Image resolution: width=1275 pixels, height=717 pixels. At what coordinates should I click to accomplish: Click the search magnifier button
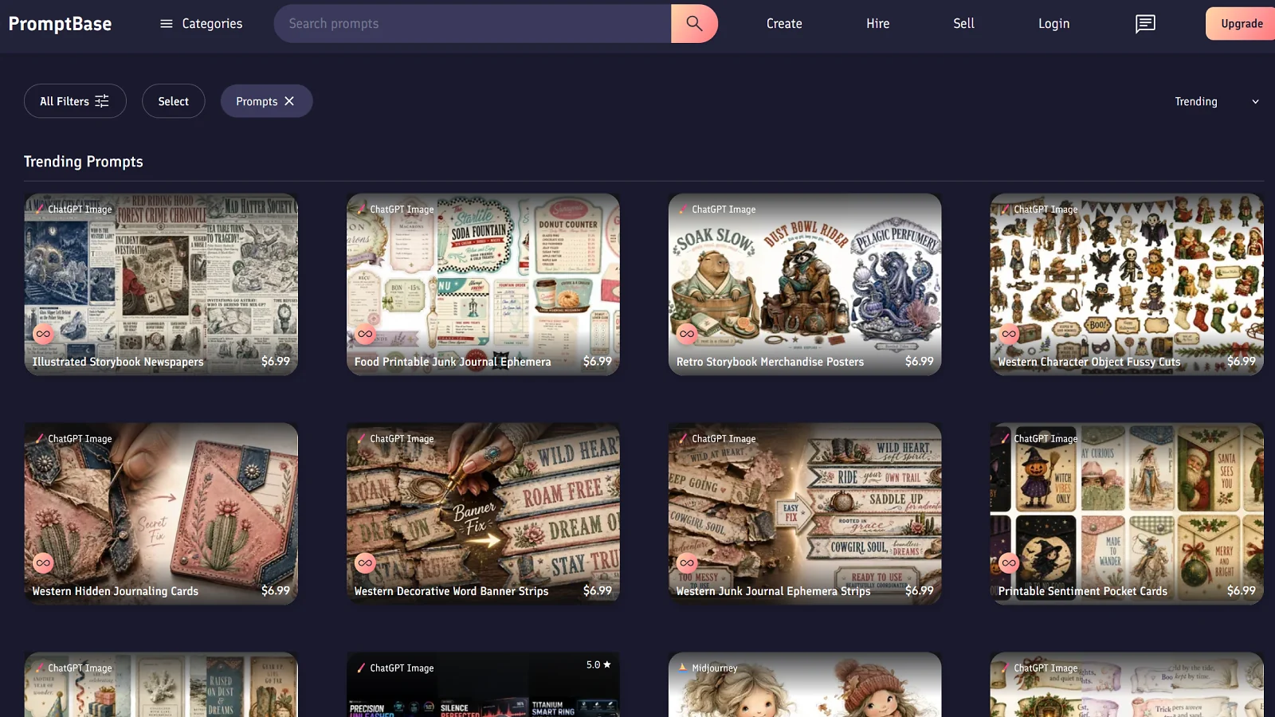point(694,24)
